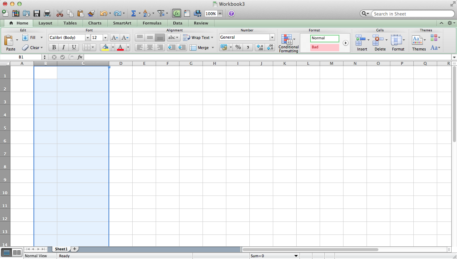Copy selection with the toolbar Copy icon

[x=70, y=13]
